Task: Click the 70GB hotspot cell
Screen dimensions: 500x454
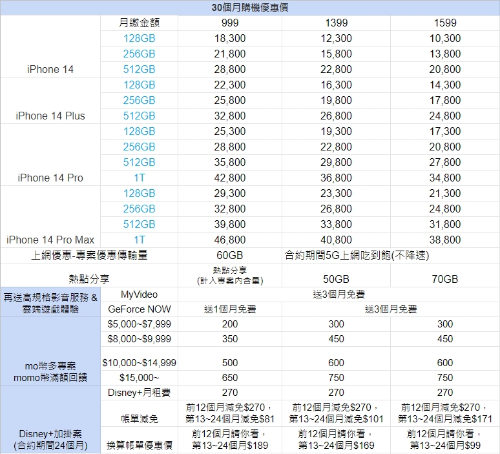Action: click(x=445, y=276)
